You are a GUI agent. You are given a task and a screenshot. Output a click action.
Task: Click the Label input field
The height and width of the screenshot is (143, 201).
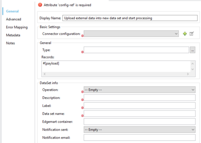click(140, 106)
